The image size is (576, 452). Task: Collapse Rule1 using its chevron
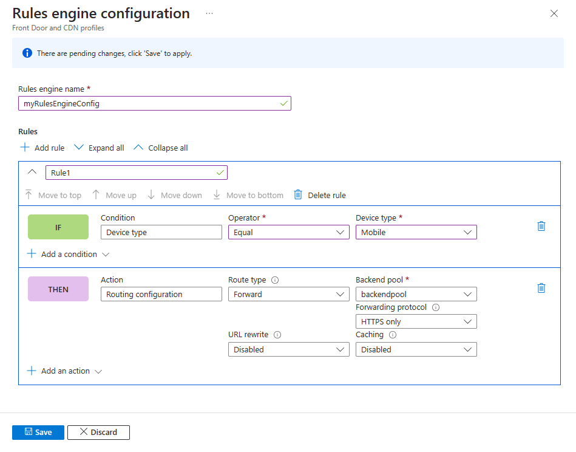coord(32,172)
